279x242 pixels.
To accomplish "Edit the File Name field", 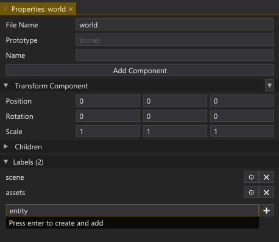I will (x=175, y=24).
